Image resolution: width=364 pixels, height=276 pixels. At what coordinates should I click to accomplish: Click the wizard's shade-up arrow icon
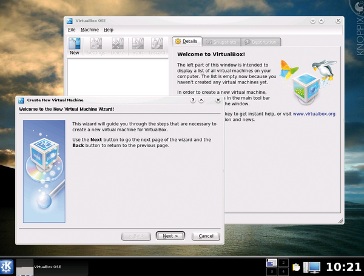pos(201,100)
